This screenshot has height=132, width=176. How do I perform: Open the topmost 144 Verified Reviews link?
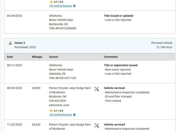click(x=61, y=6)
